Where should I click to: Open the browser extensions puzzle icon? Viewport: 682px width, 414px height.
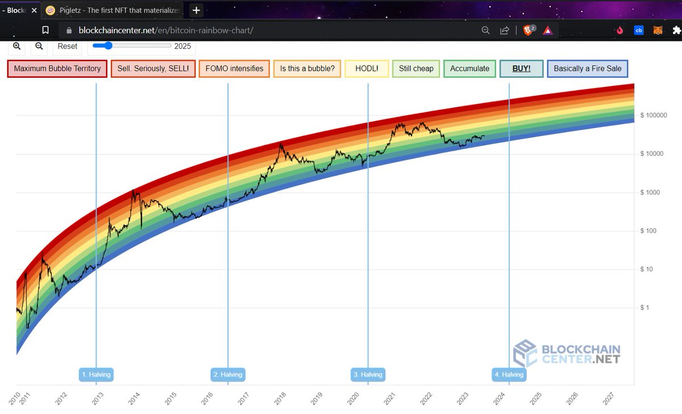[676, 30]
